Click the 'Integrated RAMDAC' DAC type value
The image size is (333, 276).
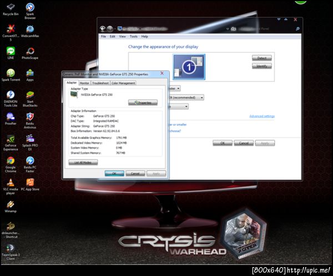point(106,121)
